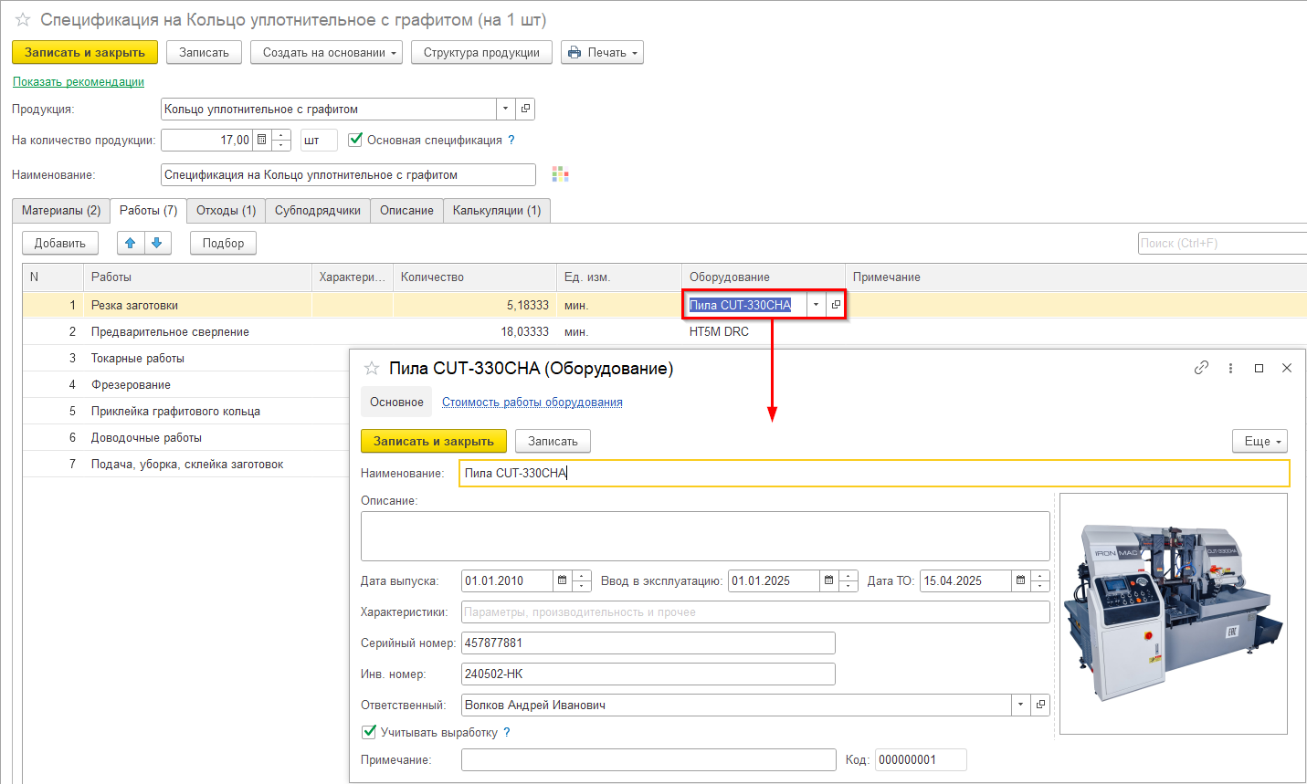The image size is (1307, 784).
Task: Expand the Ответственный dropdown list
Action: [x=1021, y=705]
